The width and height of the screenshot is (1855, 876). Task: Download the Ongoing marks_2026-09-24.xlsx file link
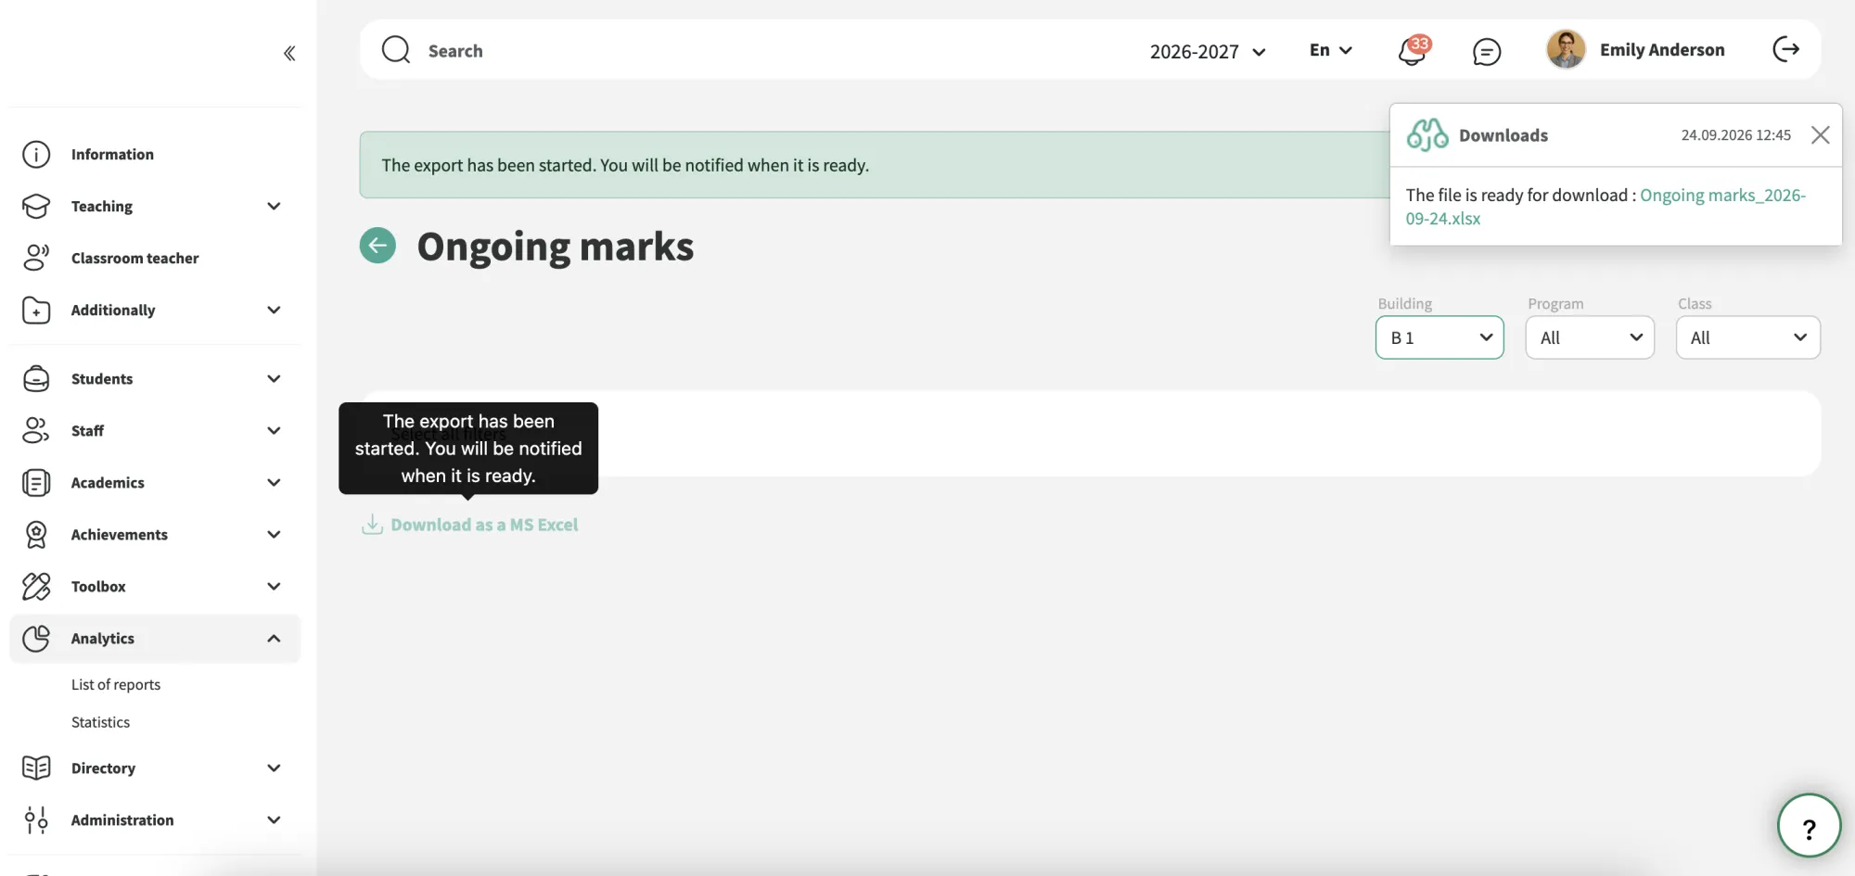pos(1606,207)
